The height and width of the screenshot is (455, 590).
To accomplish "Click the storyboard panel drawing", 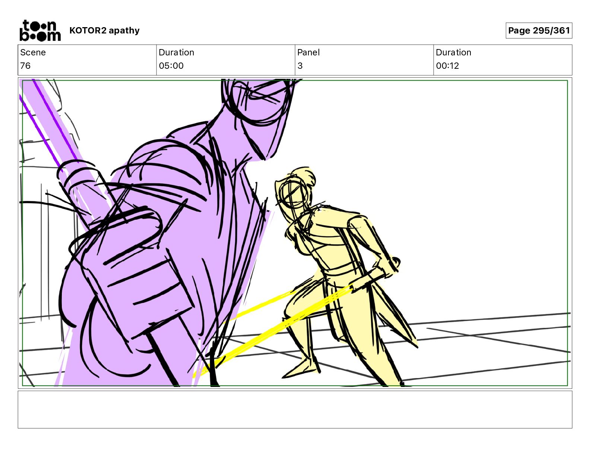I will pos(295,233).
